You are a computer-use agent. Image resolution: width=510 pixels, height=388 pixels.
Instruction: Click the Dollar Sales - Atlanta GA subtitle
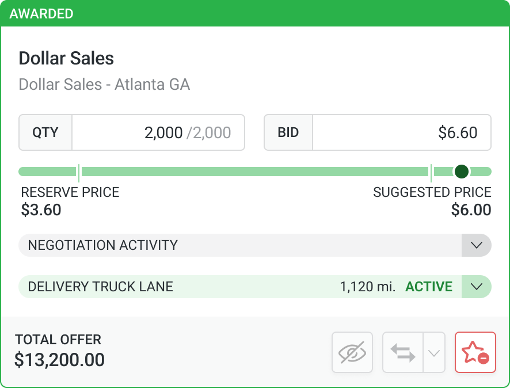104,85
